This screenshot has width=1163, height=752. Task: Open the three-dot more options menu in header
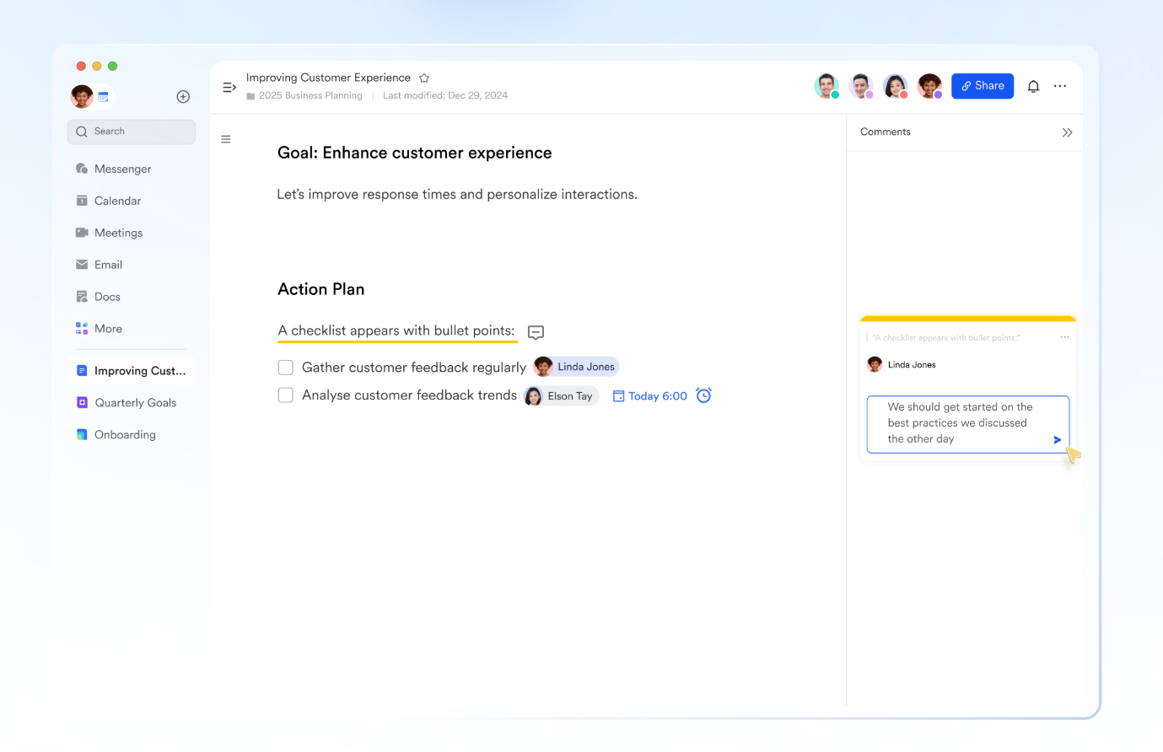point(1060,86)
